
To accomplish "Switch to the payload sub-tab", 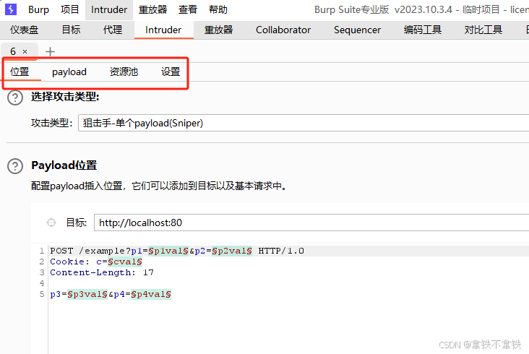I will coord(69,72).
